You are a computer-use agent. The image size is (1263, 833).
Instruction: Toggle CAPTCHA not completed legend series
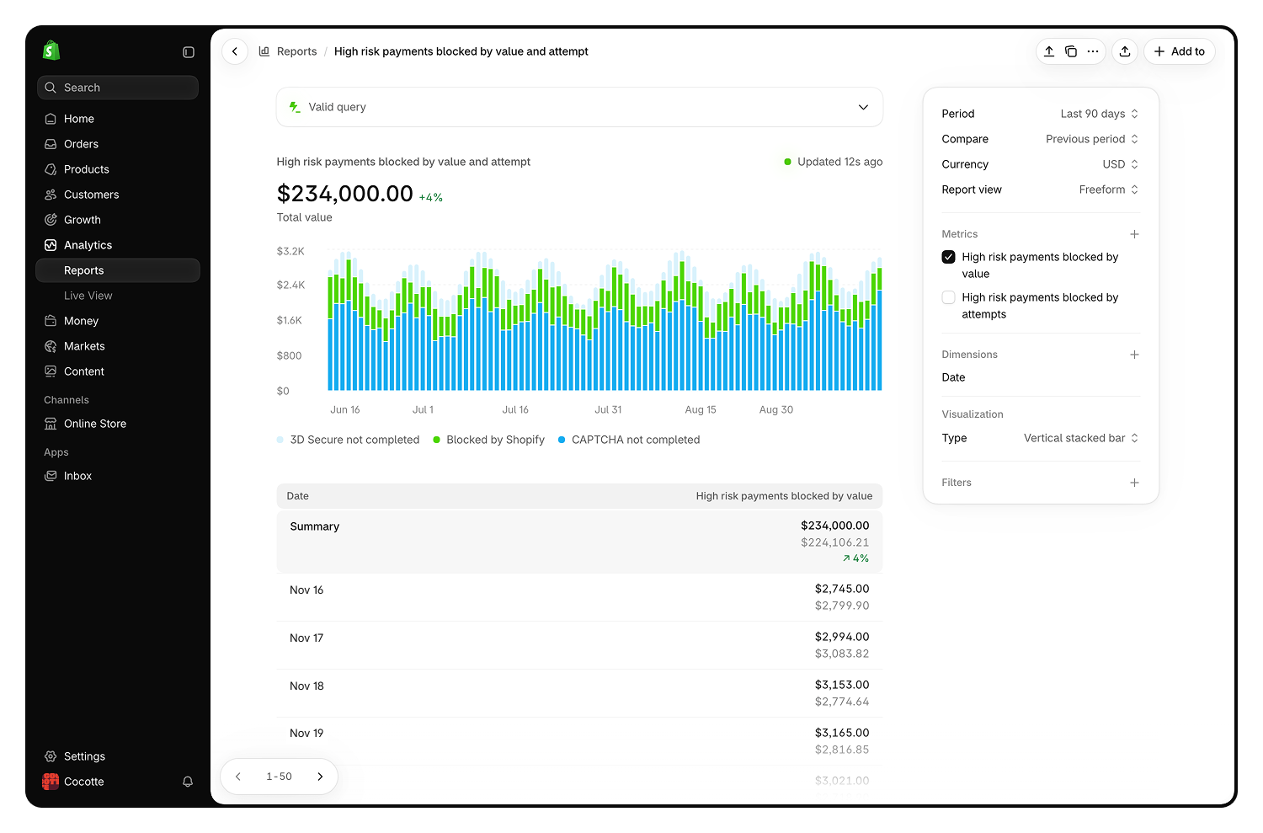coord(629,440)
